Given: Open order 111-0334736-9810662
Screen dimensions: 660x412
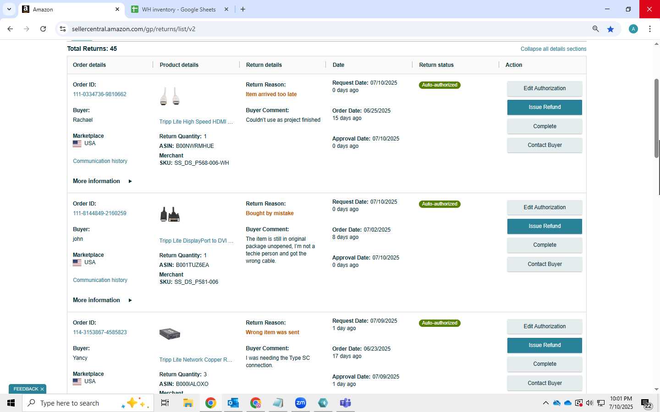Looking at the screenshot, I should pos(99,94).
